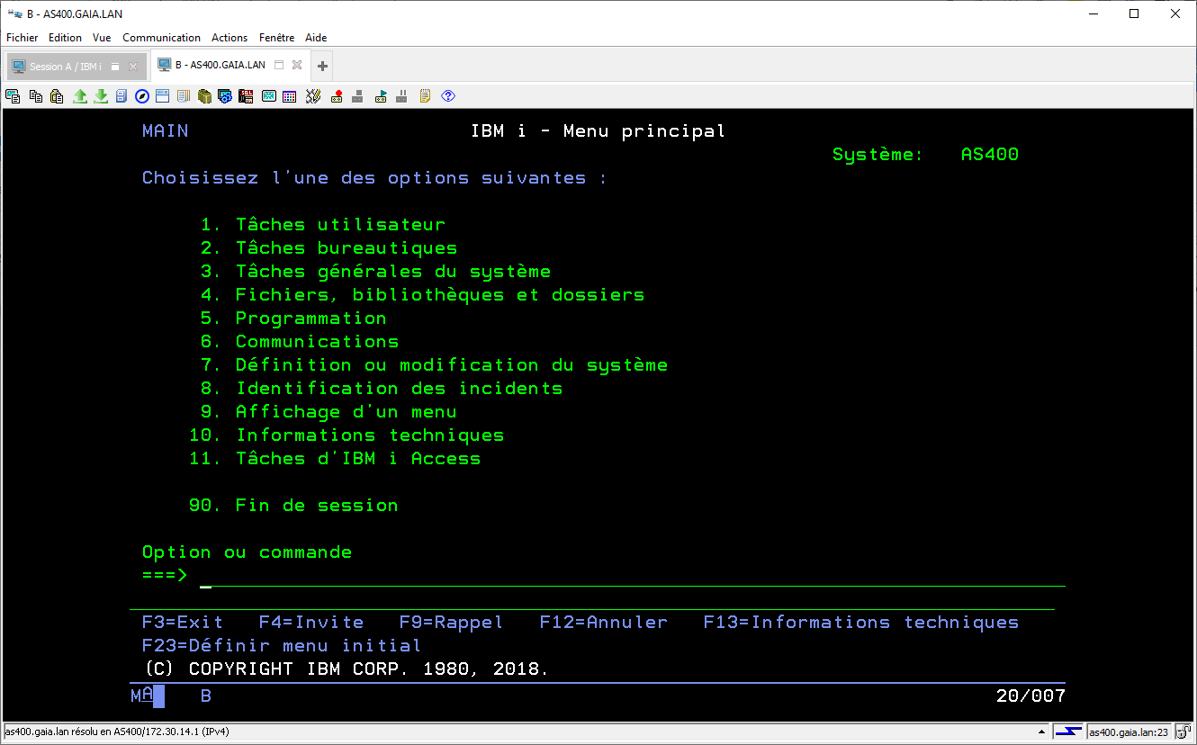Open the Fenêtre menu

[276, 38]
